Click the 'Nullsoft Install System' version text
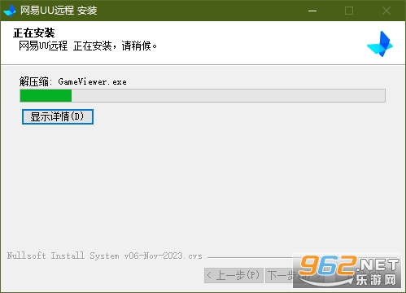The image size is (406, 293). coord(105,256)
